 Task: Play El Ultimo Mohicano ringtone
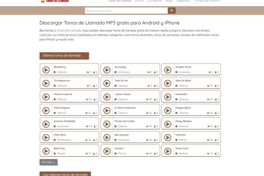(107, 110)
